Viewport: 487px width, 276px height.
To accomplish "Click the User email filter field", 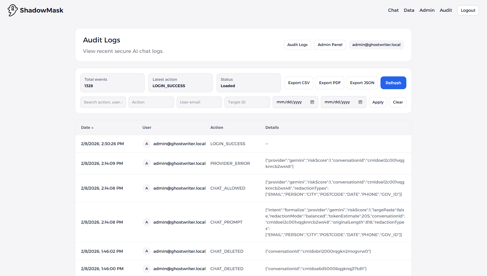I will pos(199,102).
